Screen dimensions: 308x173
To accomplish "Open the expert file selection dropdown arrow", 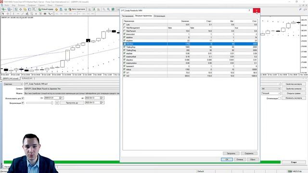I will tap(279, 84).
